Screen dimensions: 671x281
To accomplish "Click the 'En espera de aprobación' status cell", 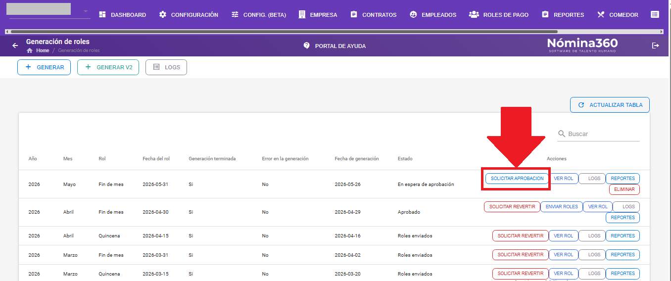I will coord(426,184).
